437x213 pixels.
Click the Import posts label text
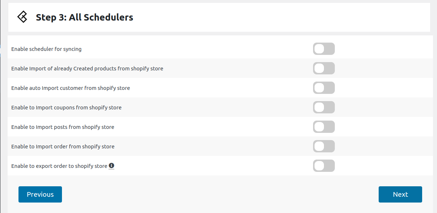point(63,127)
